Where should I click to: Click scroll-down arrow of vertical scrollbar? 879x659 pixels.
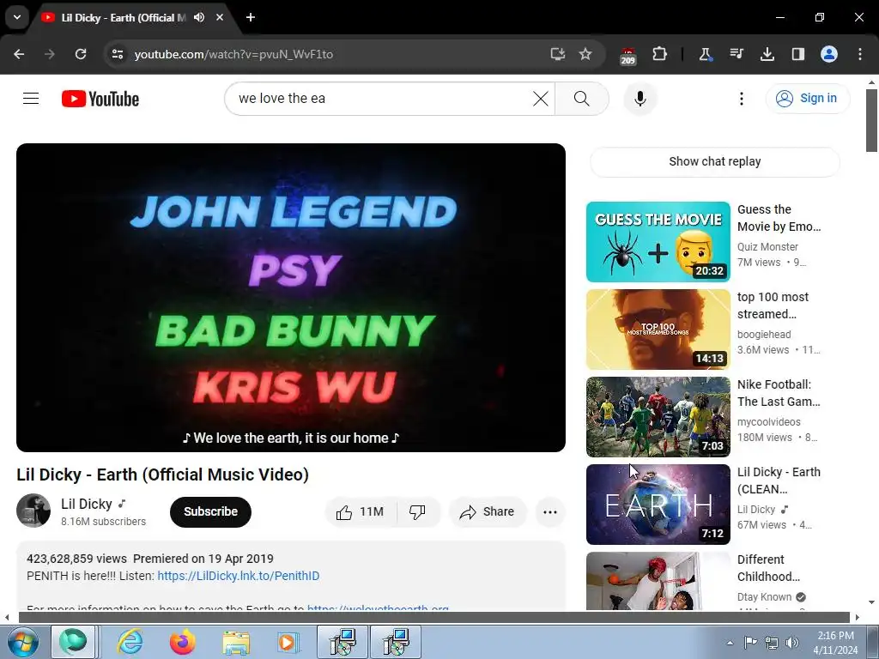click(871, 603)
